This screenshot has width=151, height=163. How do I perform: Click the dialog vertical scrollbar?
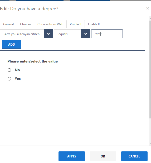click(150, 69)
